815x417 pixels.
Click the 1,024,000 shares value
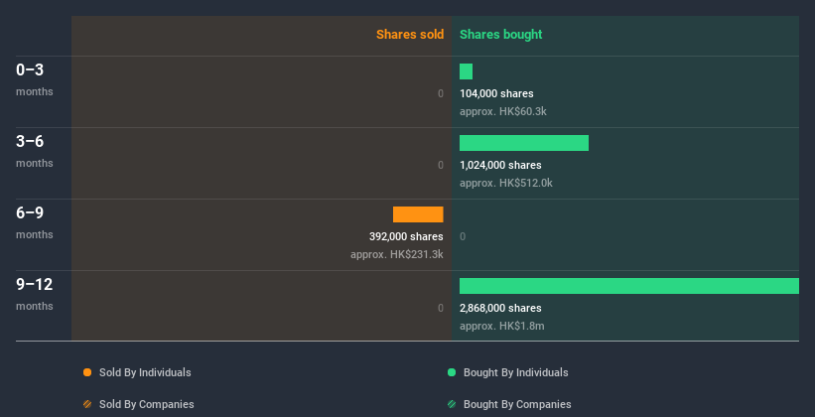tap(500, 165)
